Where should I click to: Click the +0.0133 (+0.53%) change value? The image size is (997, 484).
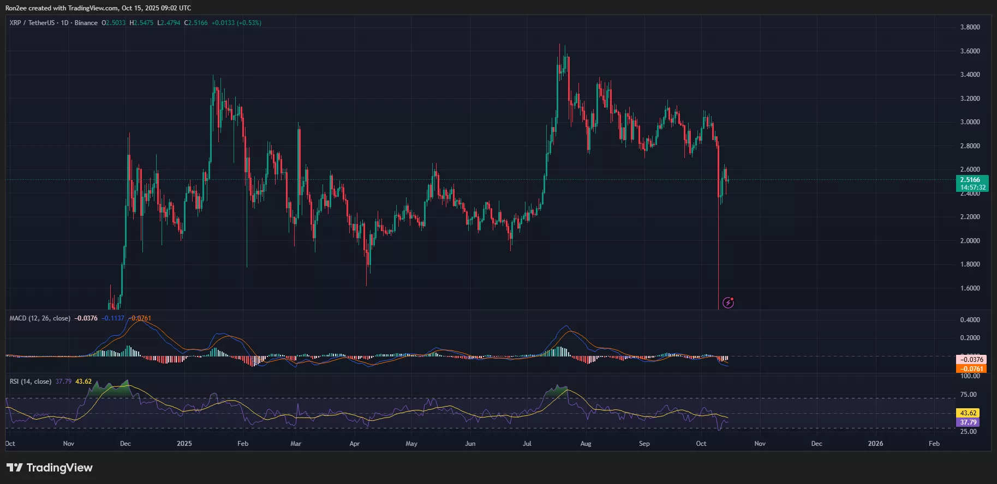coord(236,23)
